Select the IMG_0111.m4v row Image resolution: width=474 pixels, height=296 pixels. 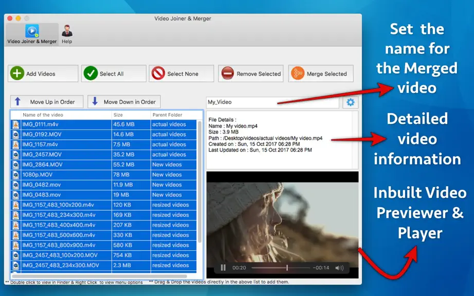pos(104,124)
